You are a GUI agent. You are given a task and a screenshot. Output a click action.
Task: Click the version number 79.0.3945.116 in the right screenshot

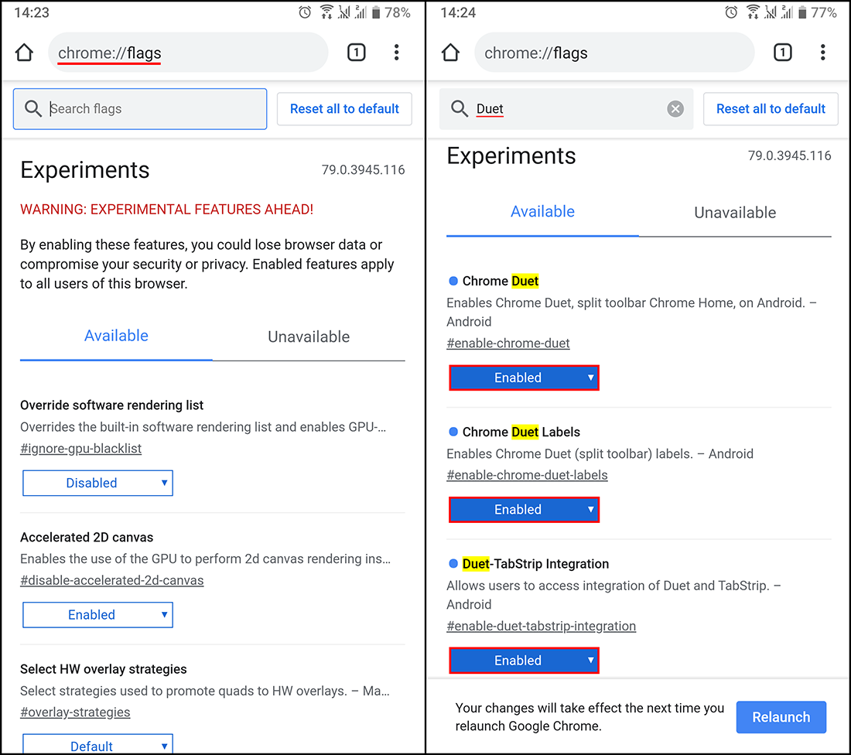click(790, 155)
